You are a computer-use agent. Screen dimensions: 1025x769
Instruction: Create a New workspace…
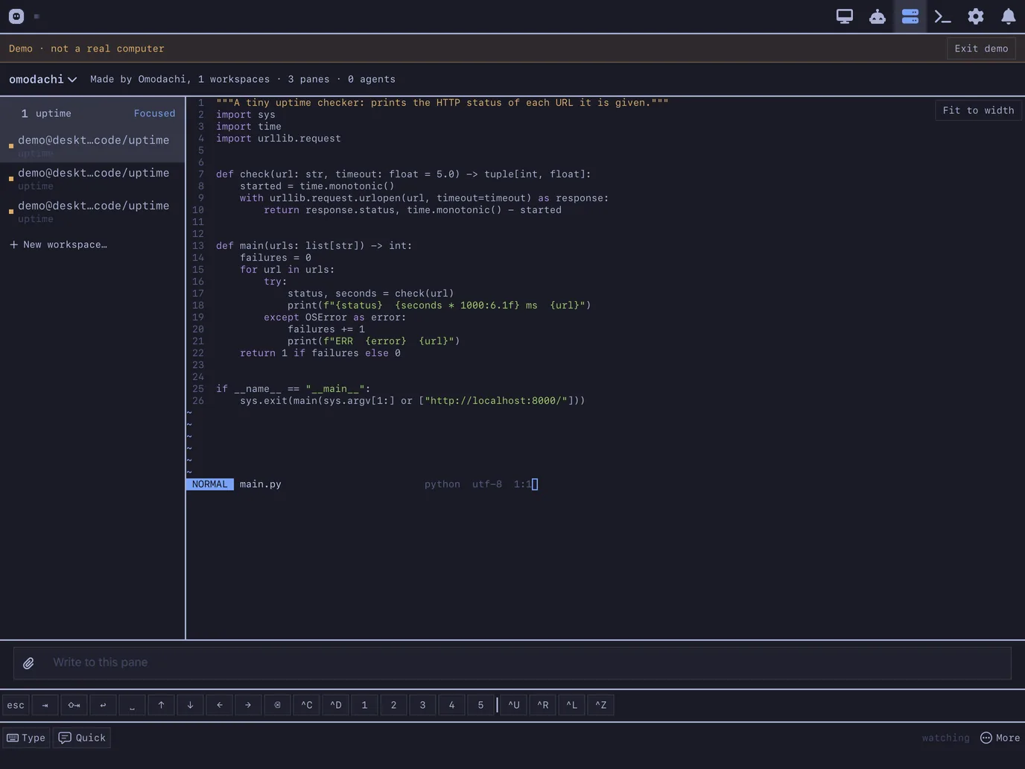coord(58,244)
